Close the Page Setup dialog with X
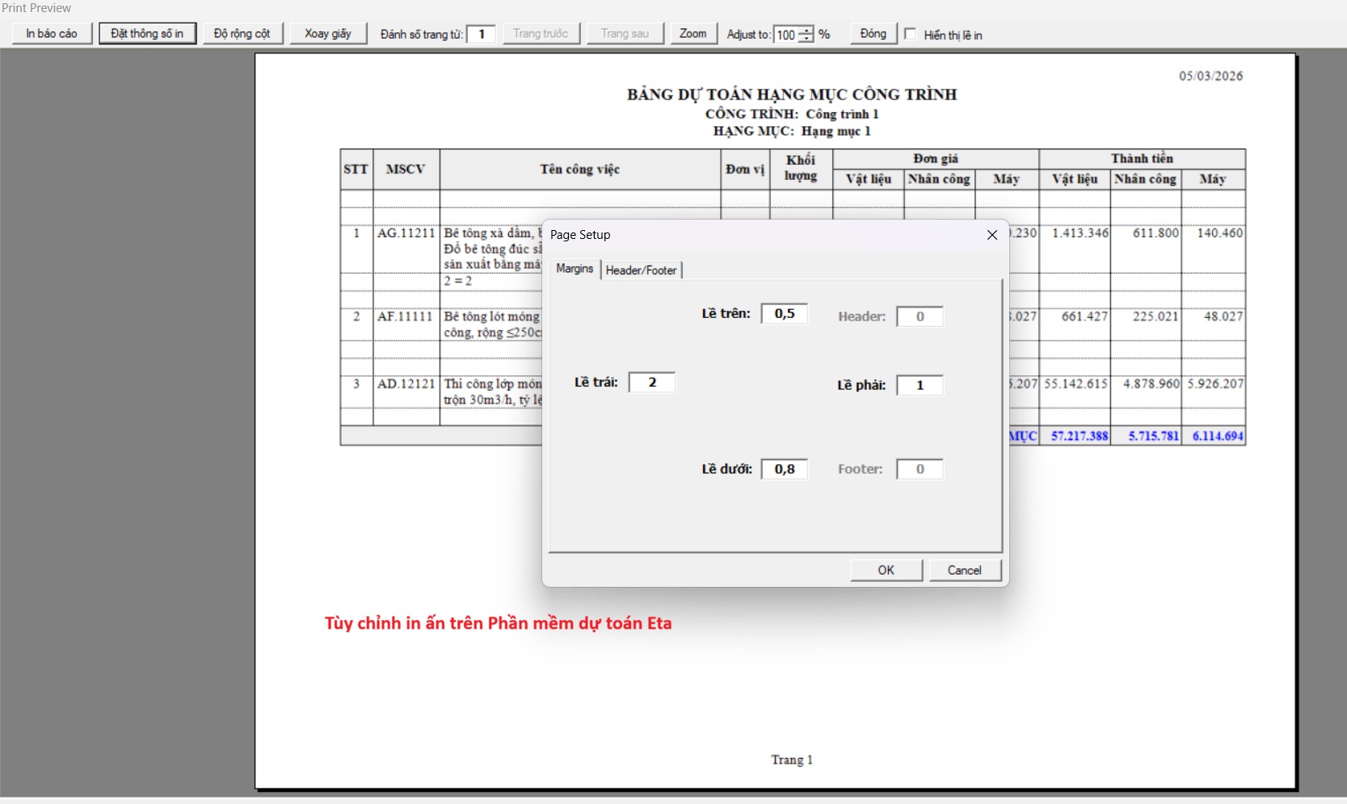This screenshot has width=1347, height=804. coord(991,235)
